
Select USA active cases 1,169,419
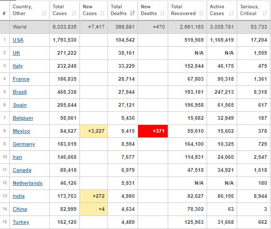pos(222,40)
